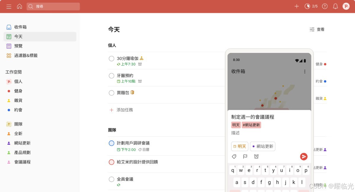Open 收件箱 in the sidebar
This screenshot has width=355, height=192.
[40, 27]
